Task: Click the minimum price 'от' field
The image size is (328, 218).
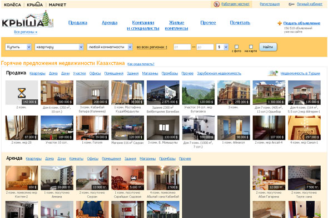Action: [x=182, y=47]
